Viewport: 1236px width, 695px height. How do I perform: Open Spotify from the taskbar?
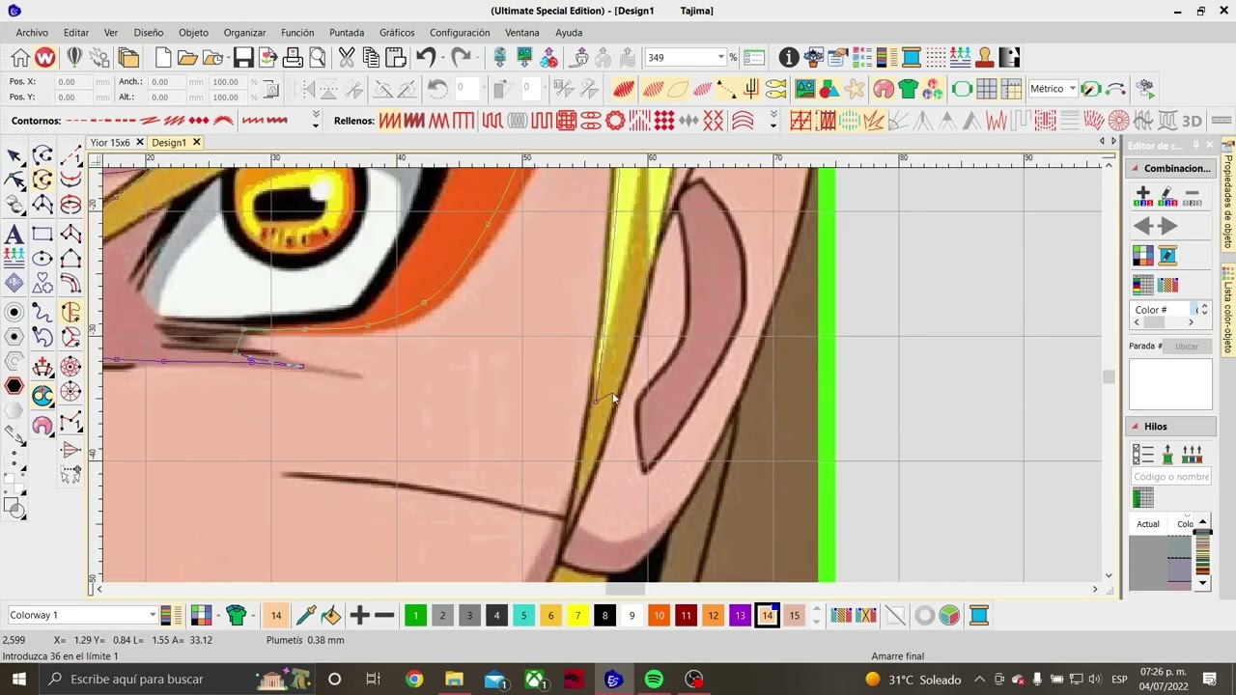click(654, 680)
